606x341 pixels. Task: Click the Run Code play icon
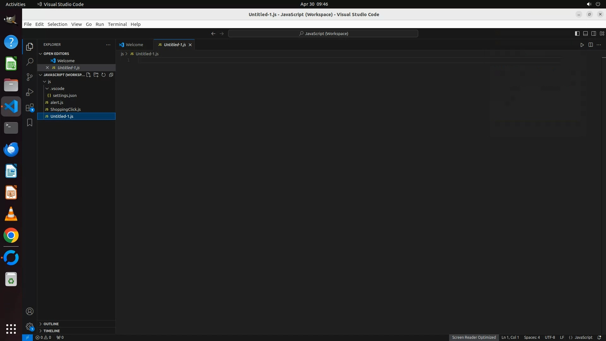[x=582, y=45]
